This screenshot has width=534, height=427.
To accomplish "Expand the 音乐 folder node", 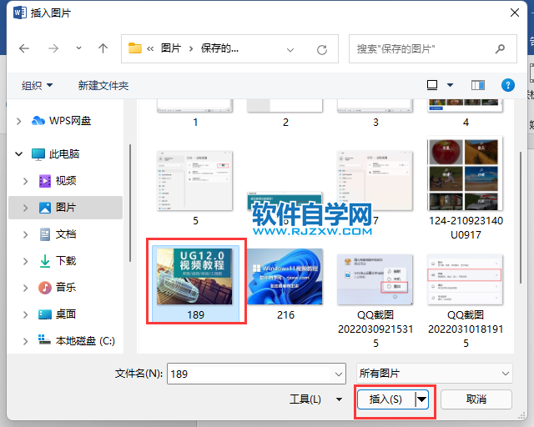I will pyautogui.click(x=26, y=288).
